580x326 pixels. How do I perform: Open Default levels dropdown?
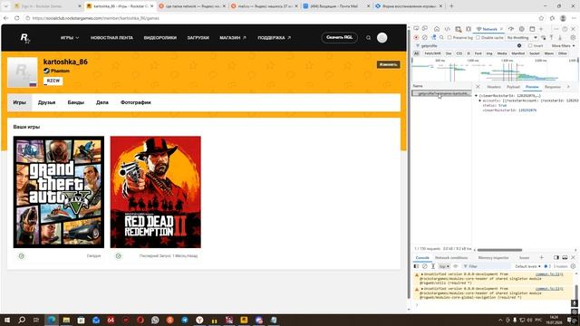[x=527, y=266]
